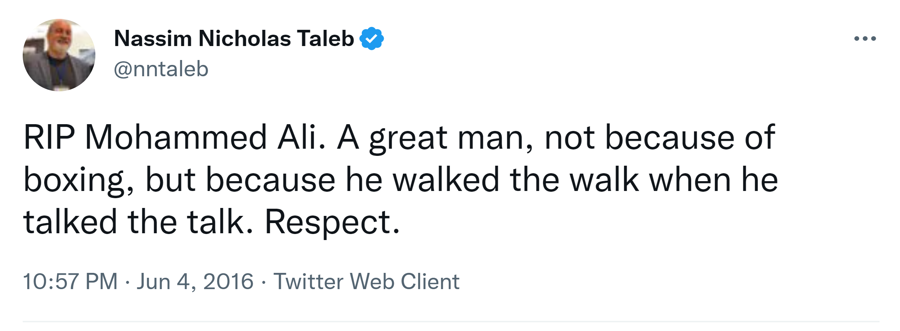Screen dimensions: 900x331
Task: Click the 10:57 PM timestamp
Action: click(x=70, y=282)
